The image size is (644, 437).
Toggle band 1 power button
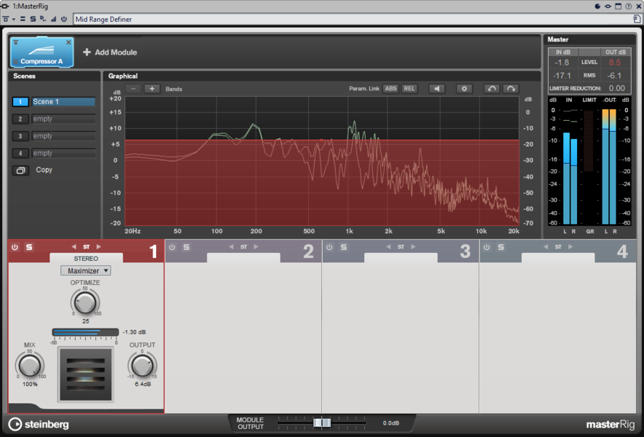[15, 247]
